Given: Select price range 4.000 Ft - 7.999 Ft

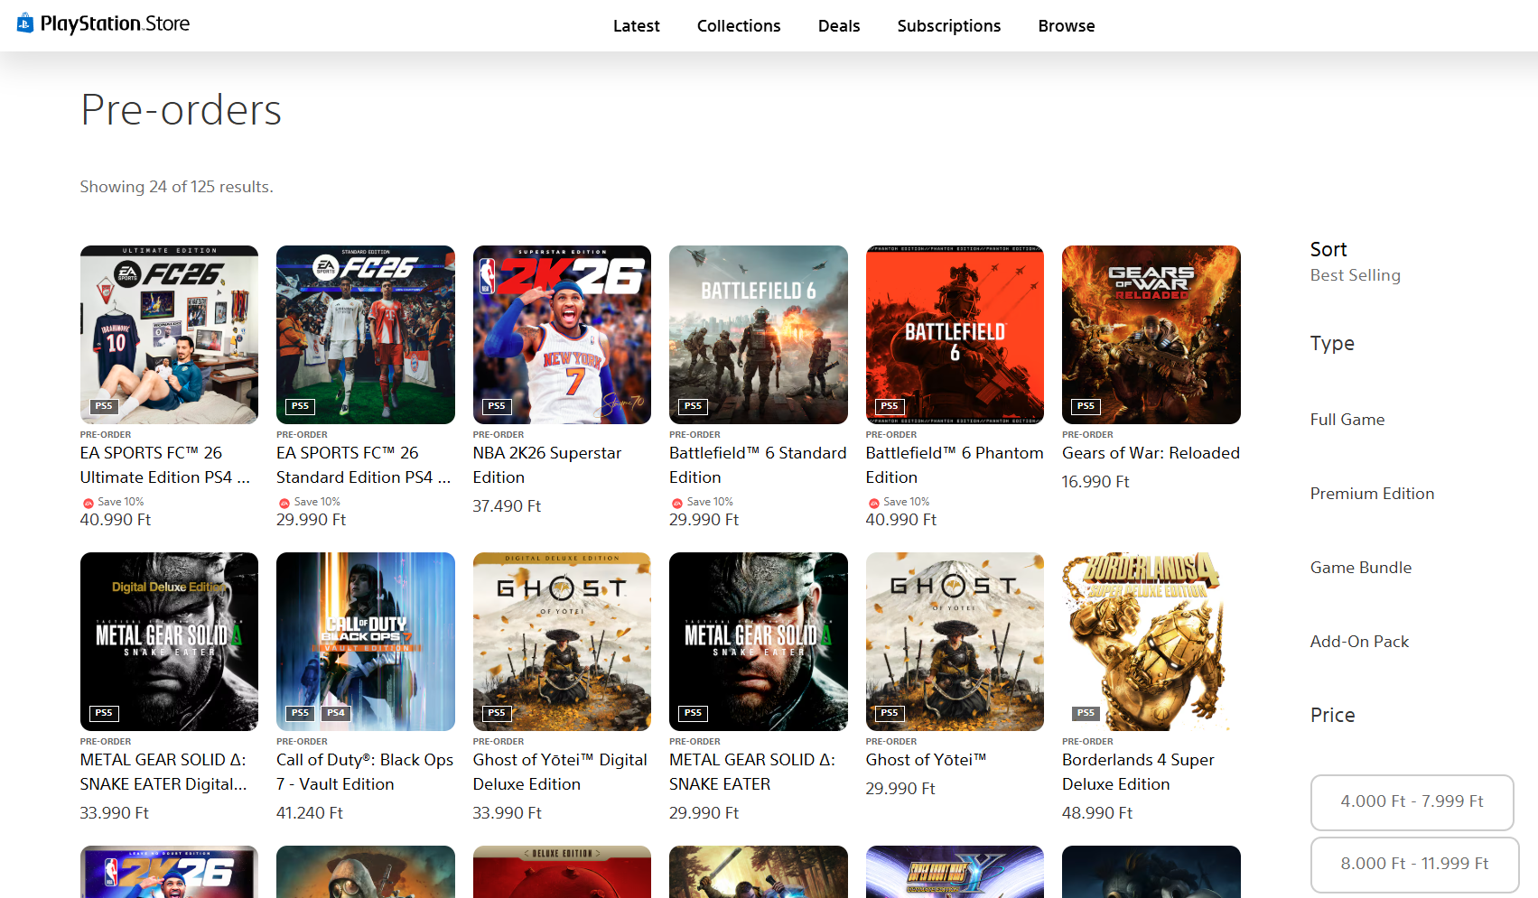Looking at the screenshot, I should point(1412,802).
